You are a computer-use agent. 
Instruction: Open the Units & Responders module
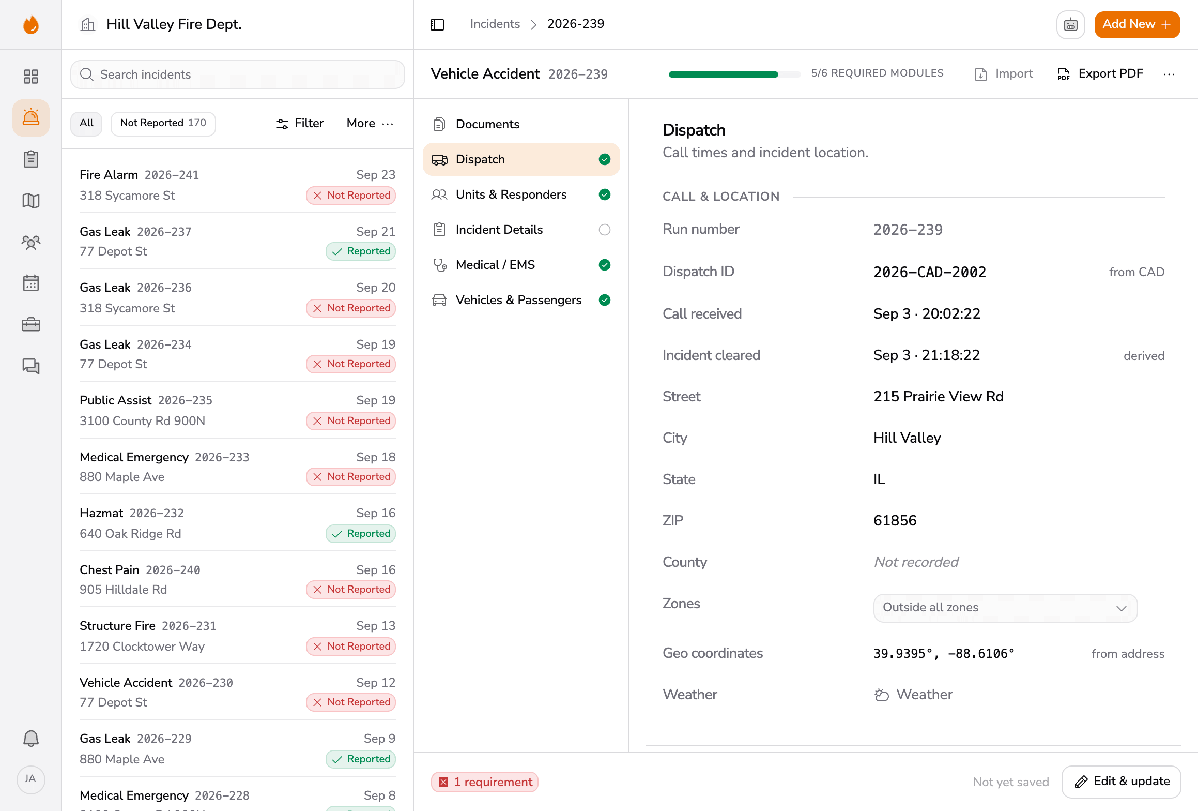click(521, 194)
